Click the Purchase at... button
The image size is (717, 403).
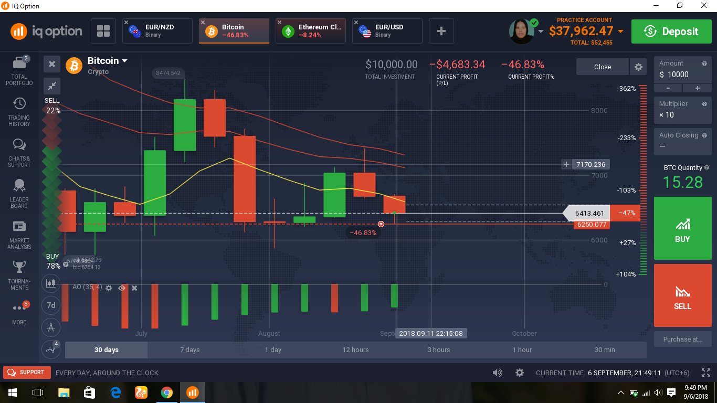pos(682,339)
